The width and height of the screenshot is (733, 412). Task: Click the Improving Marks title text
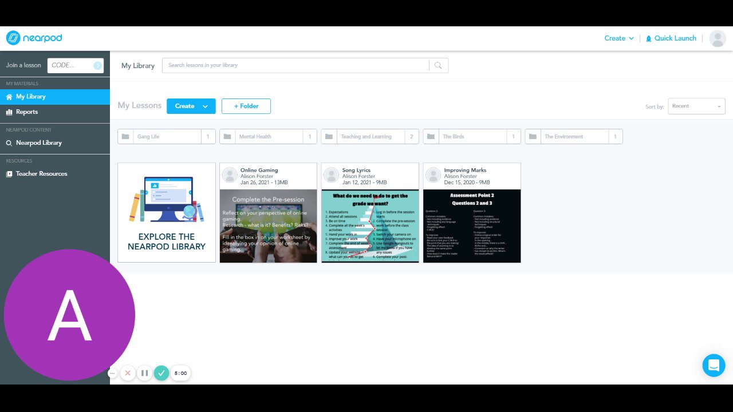pyautogui.click(x=465, y=170)
